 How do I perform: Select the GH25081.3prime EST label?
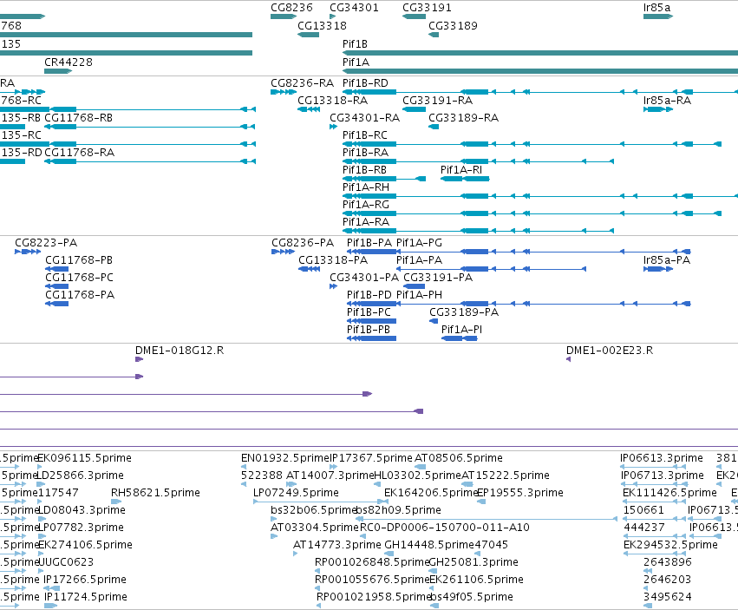coord(473,562)
